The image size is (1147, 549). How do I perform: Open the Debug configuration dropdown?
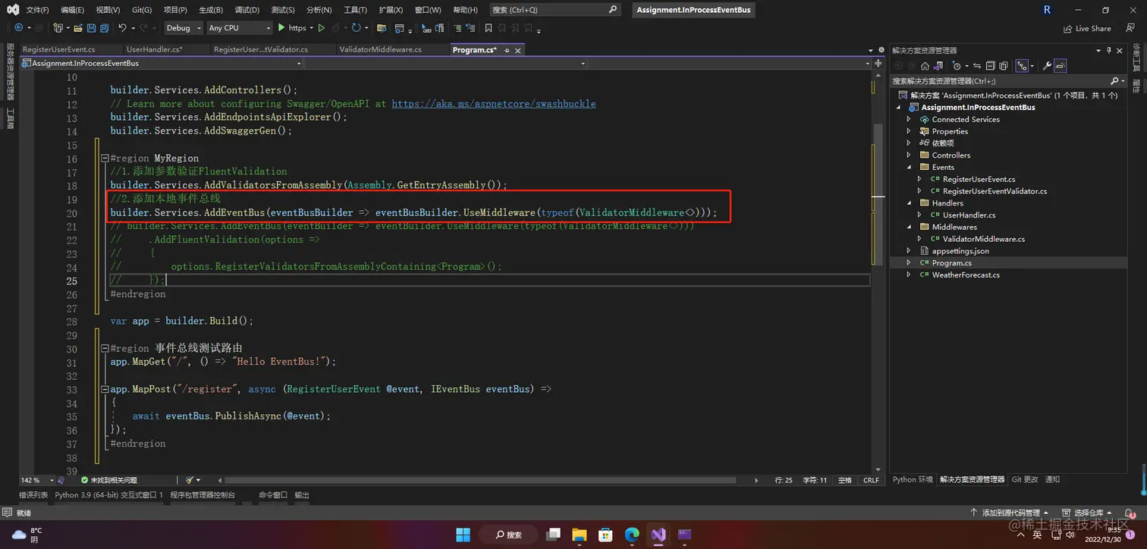coord(184,28)
